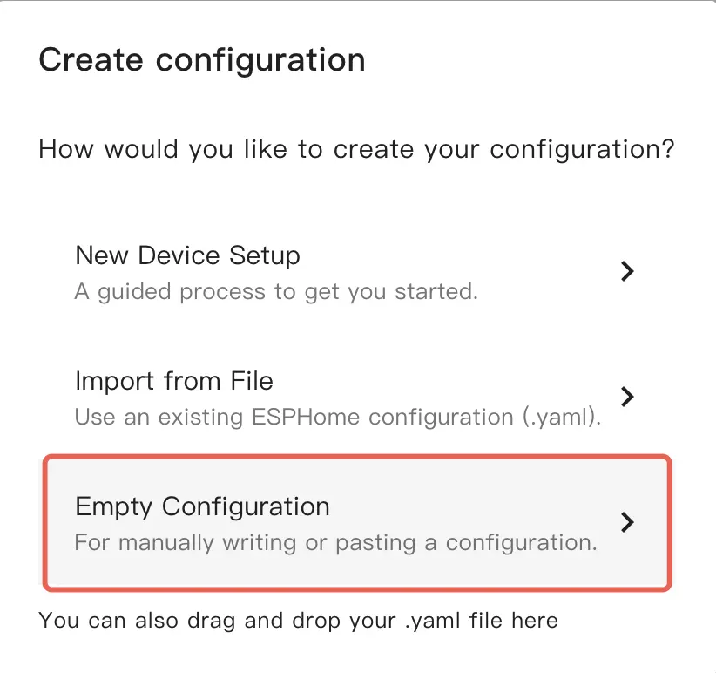The image size is (716, 673).
Task: Select the New Device Setup option title
Action: pos(187,255)
